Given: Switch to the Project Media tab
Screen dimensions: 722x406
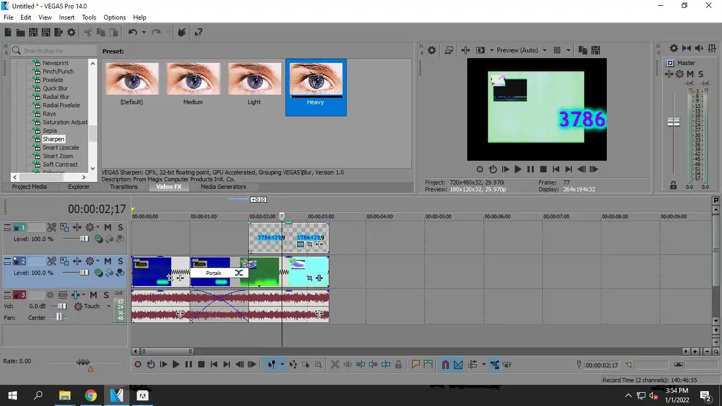Looking at the screenshot, I should pos(30,187).
